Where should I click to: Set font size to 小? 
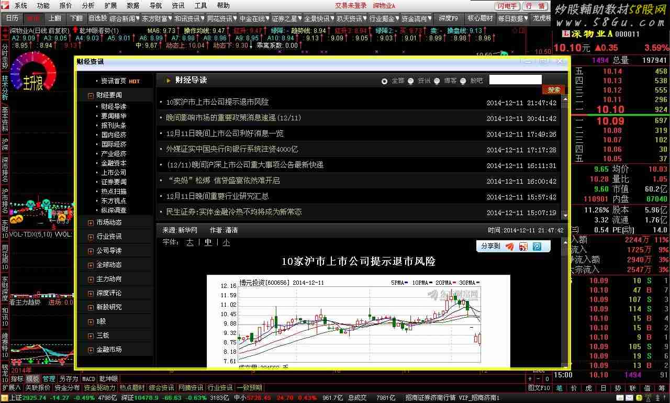(x=226, y=242)
